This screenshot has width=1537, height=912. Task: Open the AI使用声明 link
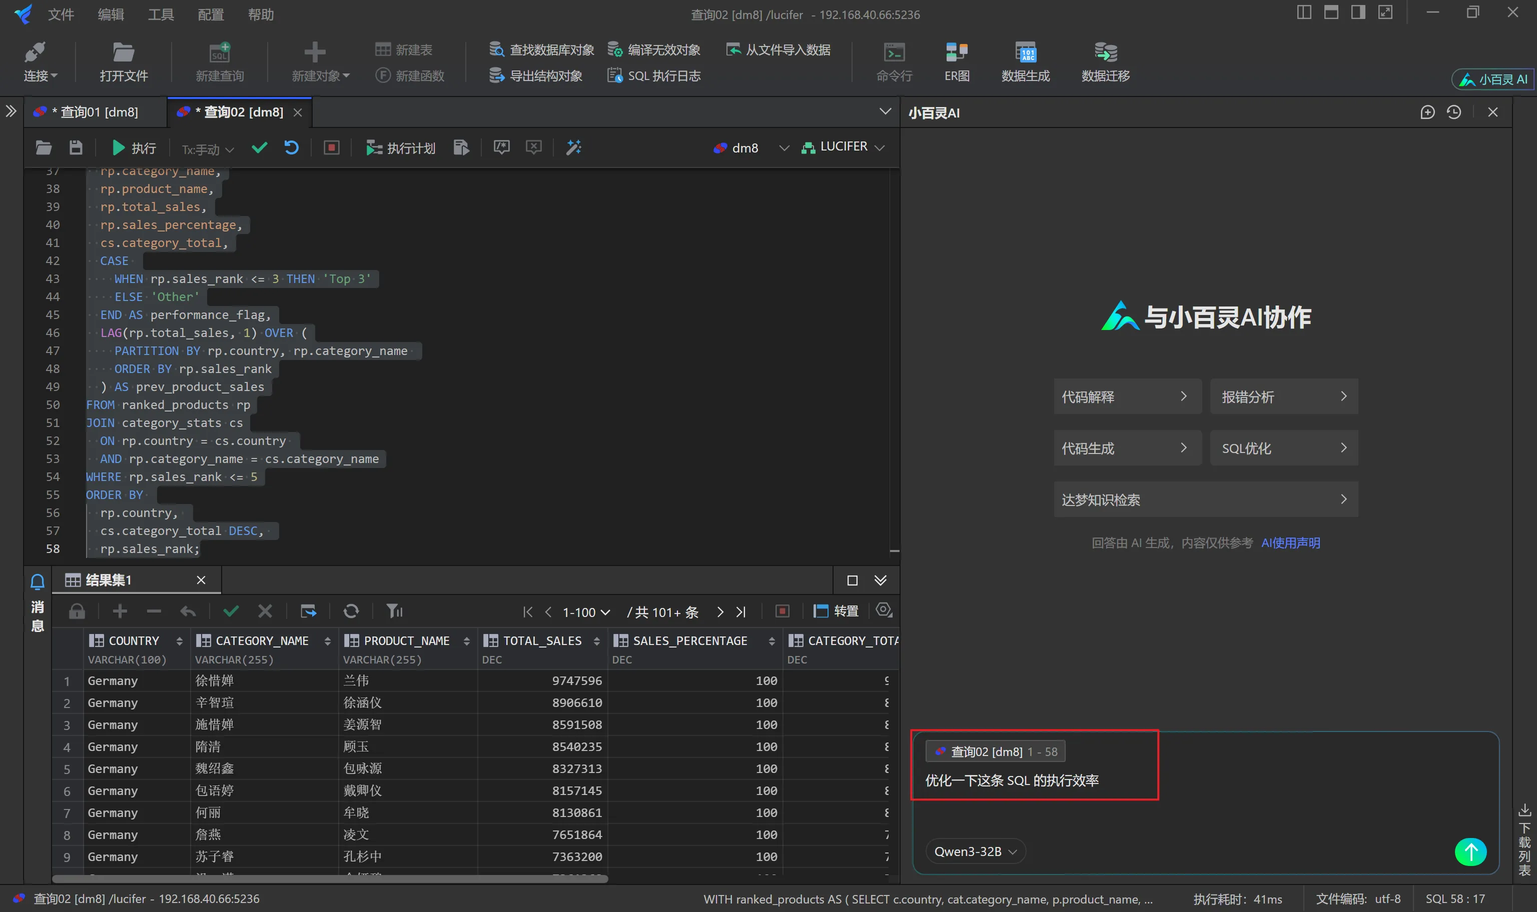pos(1290,542)
